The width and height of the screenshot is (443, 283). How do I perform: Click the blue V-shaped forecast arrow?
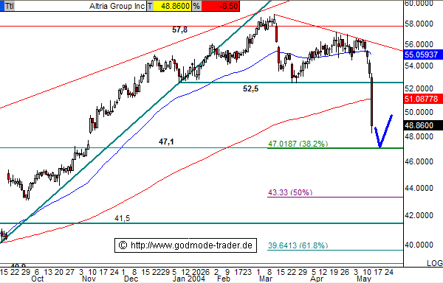pyautogui.click(x=383, y=131)
